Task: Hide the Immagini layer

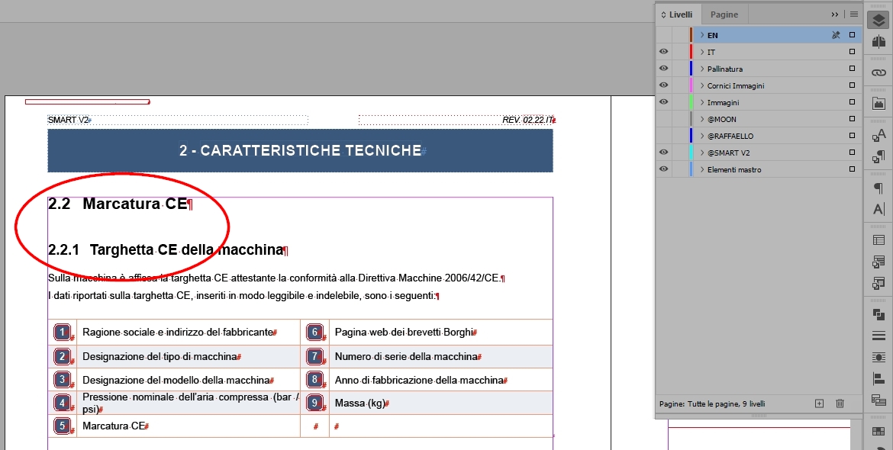Action: tap(663, 101)
